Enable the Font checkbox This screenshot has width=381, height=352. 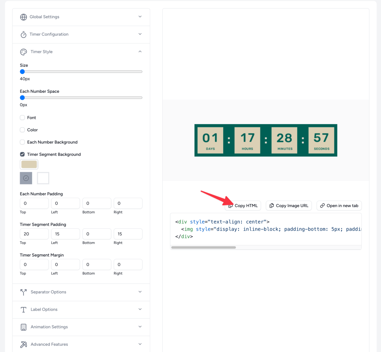coord(22,117)
